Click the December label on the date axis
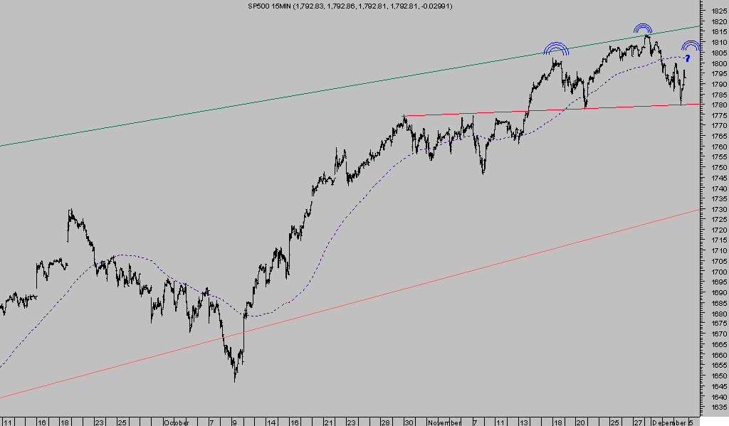Image resolution: width=729 pixels, height=426 pixels. [668, 422]
